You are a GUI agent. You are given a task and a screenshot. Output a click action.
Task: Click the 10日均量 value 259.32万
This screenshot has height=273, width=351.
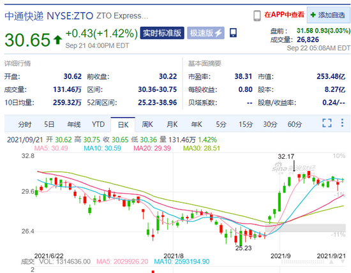pyautogui.click(x=67, y=103)
